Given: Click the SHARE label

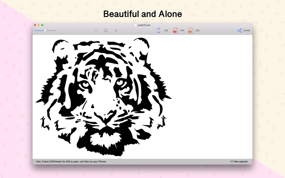Looking at the screenshot, I should point(247,31).
